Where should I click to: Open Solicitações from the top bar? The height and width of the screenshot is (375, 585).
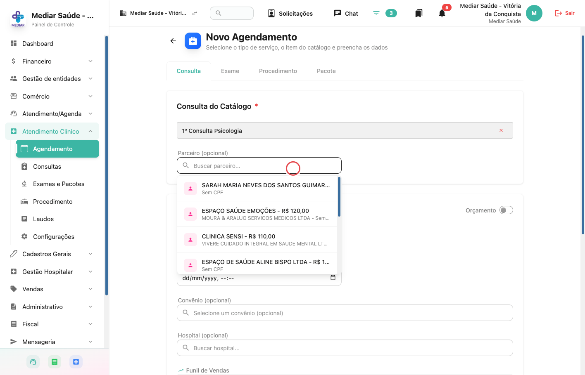pos(290,14)
